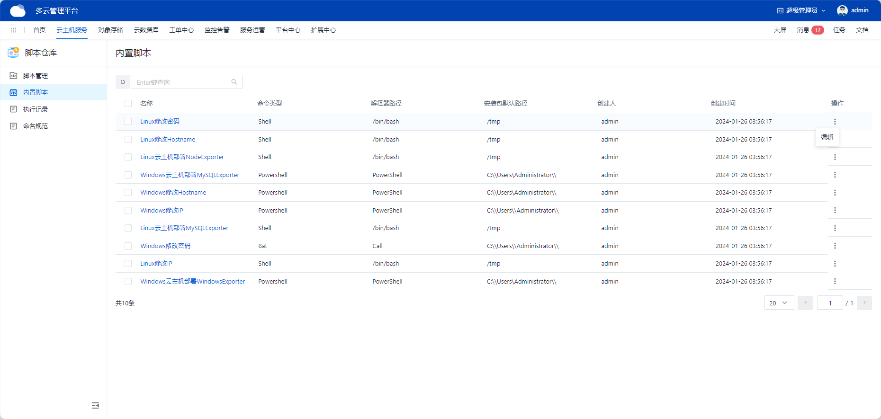
Task: Open the Windows修改密码 script link
Action: pyautogui.click(x=165, y=246)
